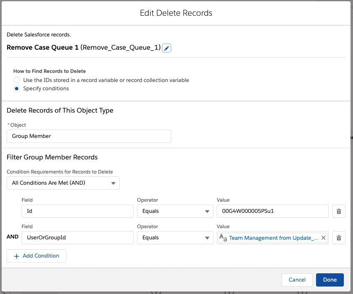Click the Group Member object field
Image resolution: width=353 pixels, height=294 pixels.
pyautogui.click(x=89, y=136)
